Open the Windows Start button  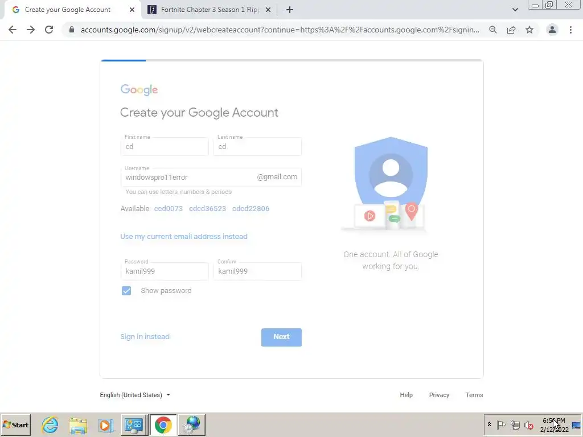coord(15,424)
